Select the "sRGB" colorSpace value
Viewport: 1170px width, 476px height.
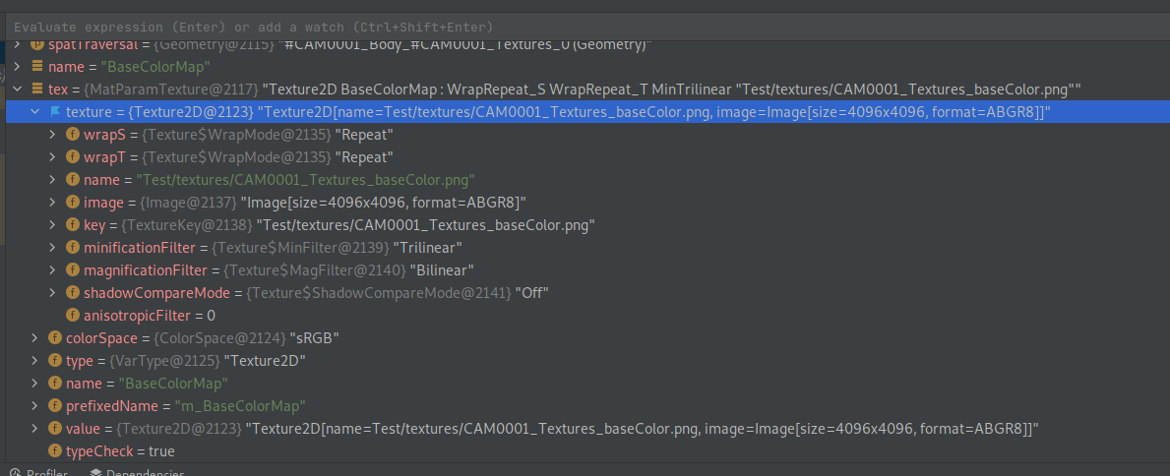(x=314, y=338)
